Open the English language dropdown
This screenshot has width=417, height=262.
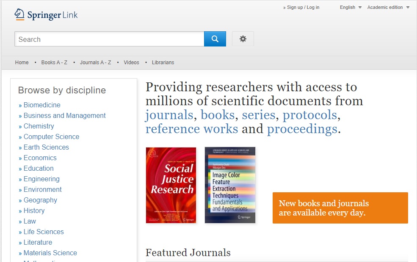point(351,8)
